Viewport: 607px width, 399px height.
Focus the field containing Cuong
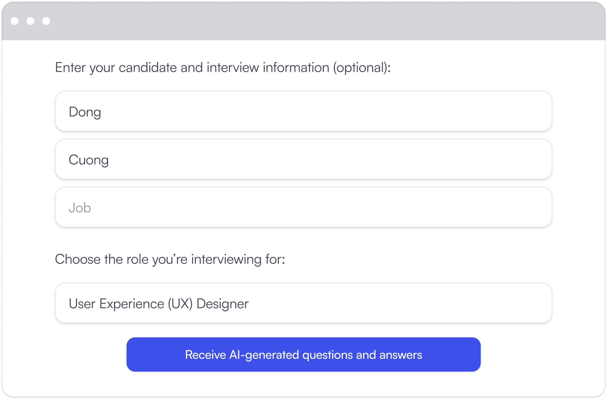[303, 159]
